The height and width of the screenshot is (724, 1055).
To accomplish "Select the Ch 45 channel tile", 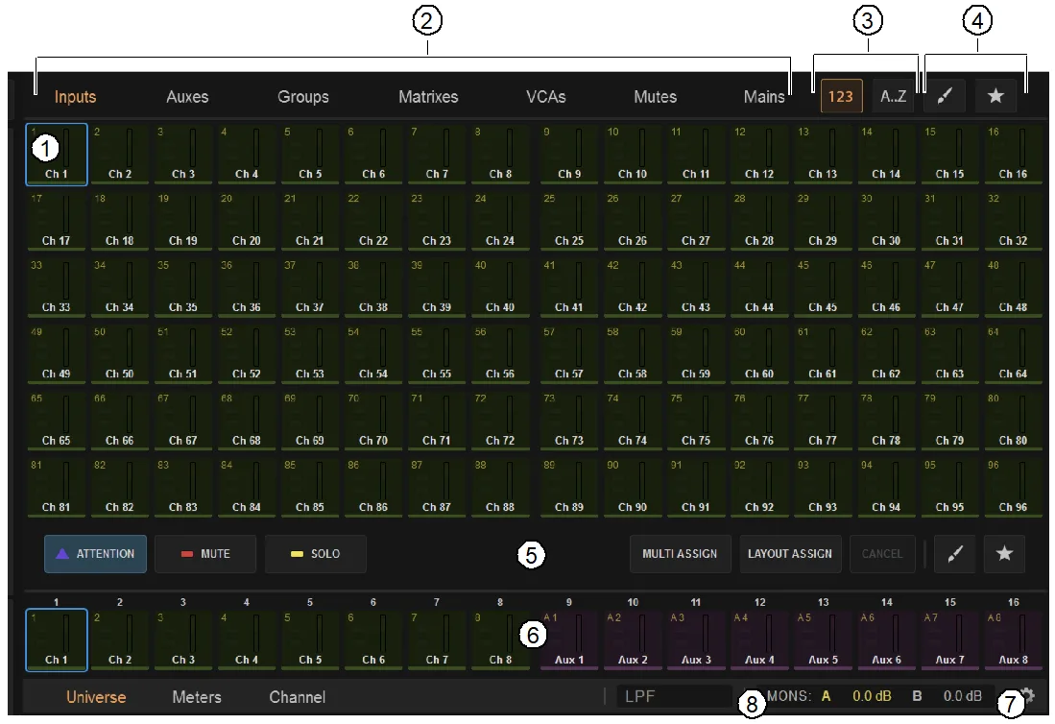I will click(823, 287).
